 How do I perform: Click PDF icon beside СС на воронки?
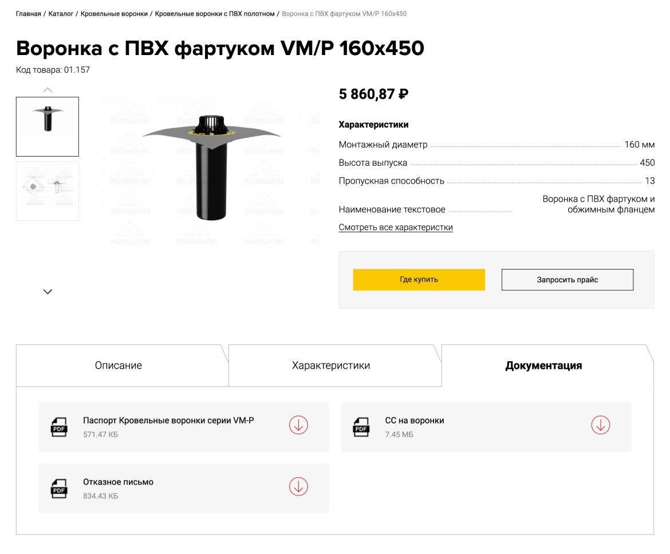[361, 427]
